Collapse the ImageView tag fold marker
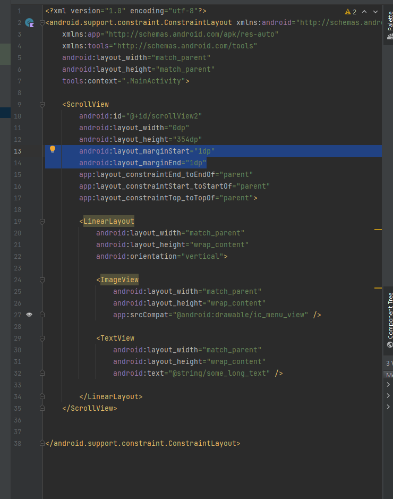 coord(42,280)
